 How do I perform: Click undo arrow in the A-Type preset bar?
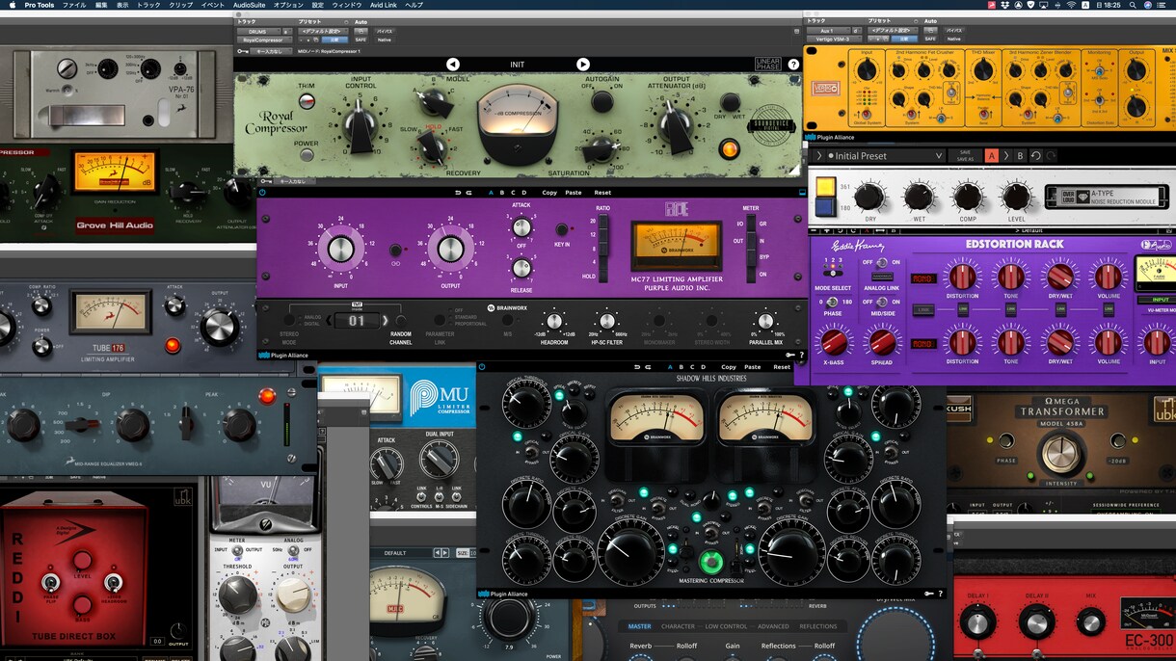click(1036, 156)
